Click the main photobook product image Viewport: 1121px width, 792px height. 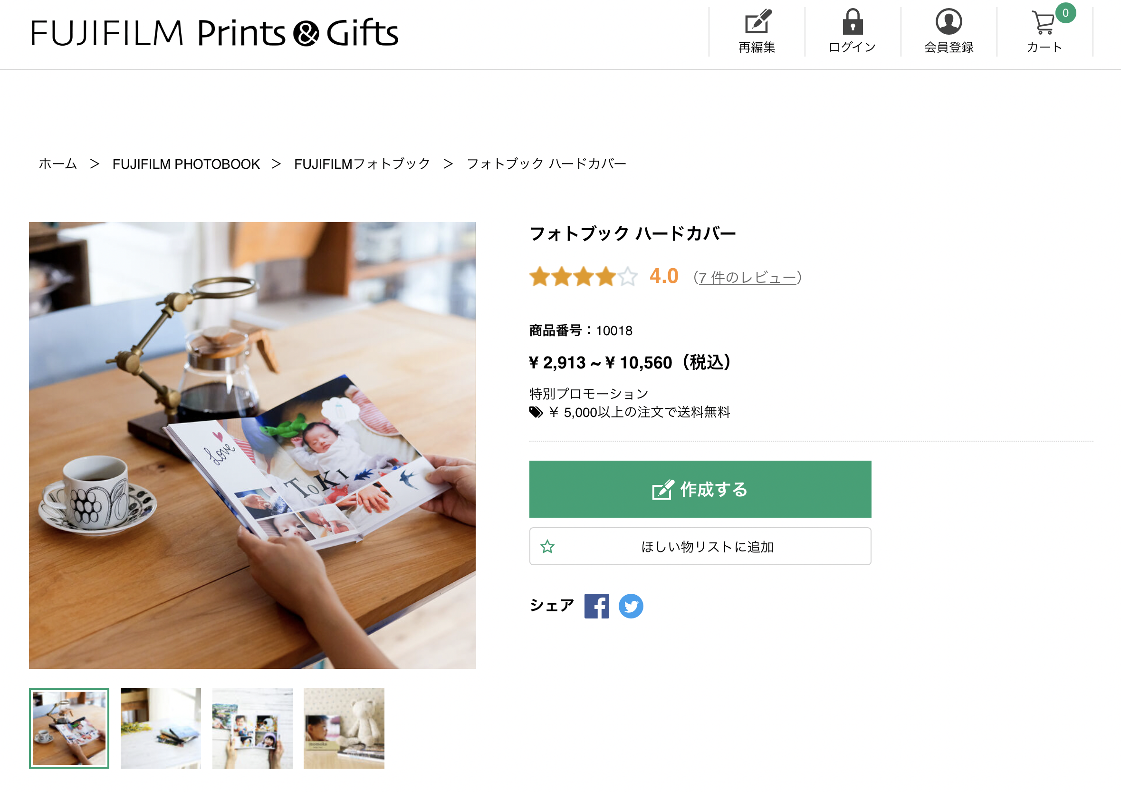click(x=252, y=445)
